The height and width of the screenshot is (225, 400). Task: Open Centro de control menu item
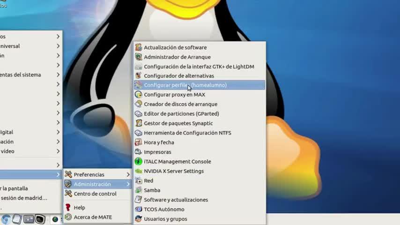tap(97, 194)
